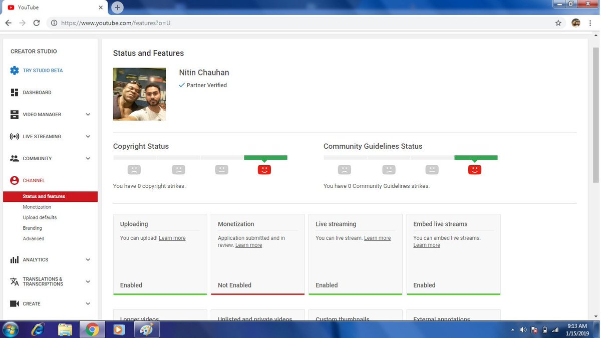The image size is (601, 338).
Task: Click the Live Streaming broadcast icon
Action: point(15,137)
